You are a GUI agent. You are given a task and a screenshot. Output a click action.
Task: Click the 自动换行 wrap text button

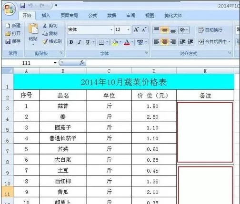click(210, 30)
